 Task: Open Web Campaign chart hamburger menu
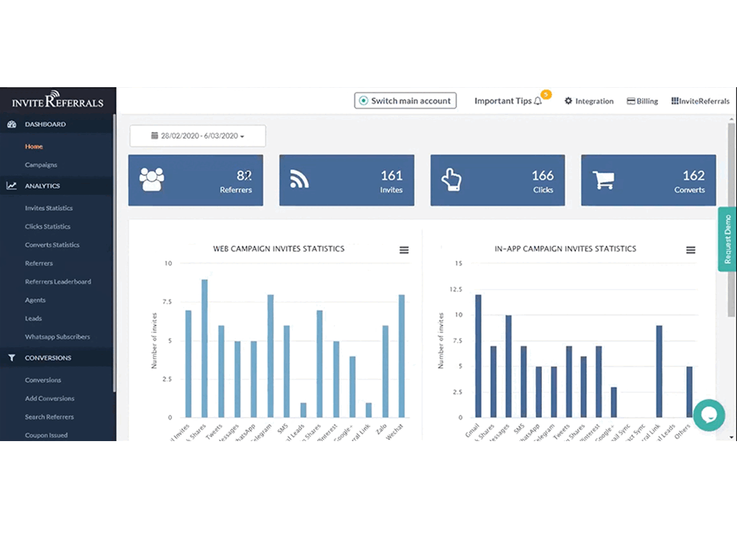(x=404, y=250)
